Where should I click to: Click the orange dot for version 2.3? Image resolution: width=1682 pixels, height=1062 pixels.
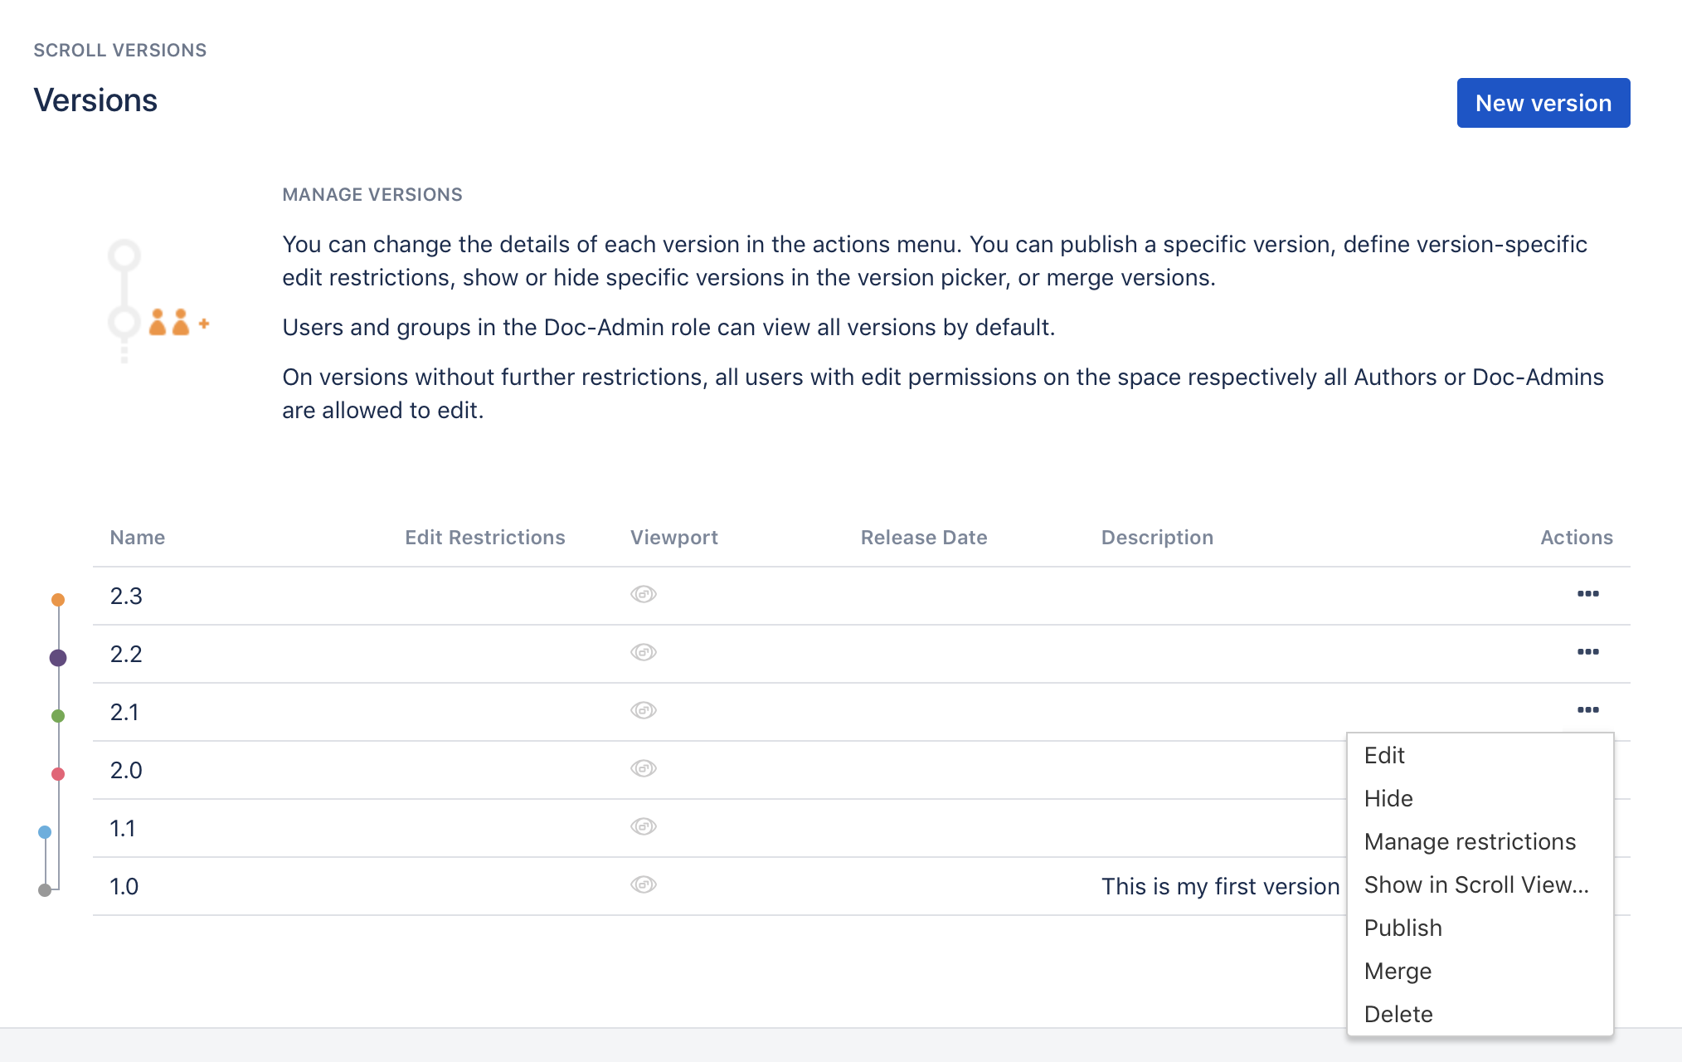point(58,600)
